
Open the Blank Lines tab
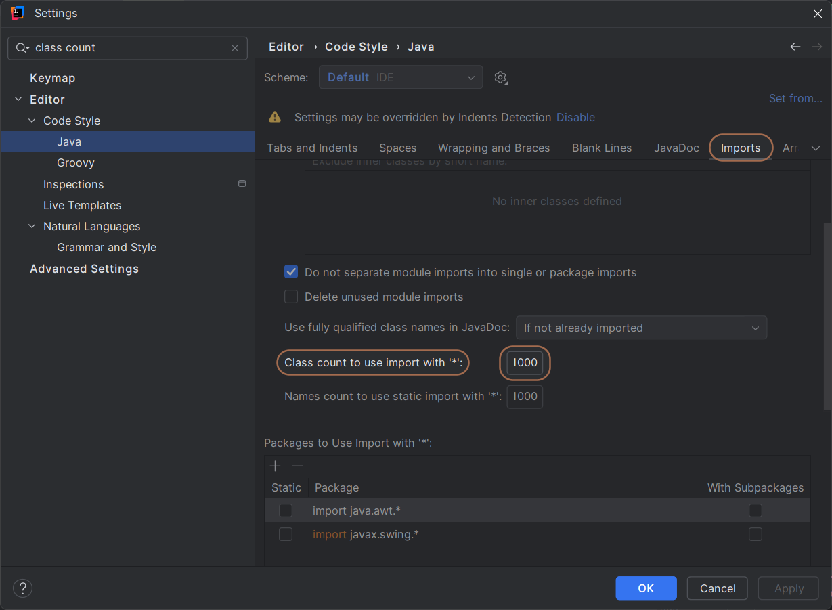[602, 148]
